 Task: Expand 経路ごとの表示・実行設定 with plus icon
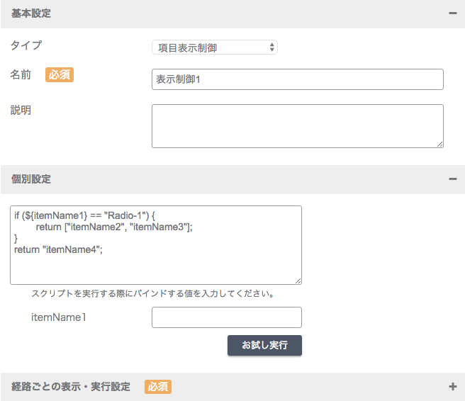pyautogui.click(x=452, y=387)
